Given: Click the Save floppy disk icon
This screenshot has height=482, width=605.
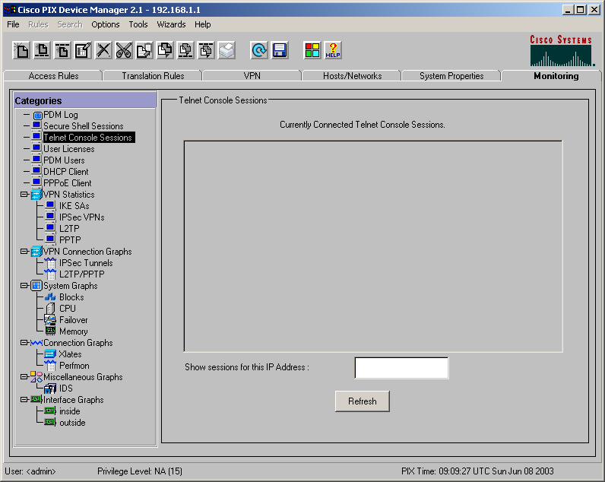Looking at the screenshot, I should [280, 50].
